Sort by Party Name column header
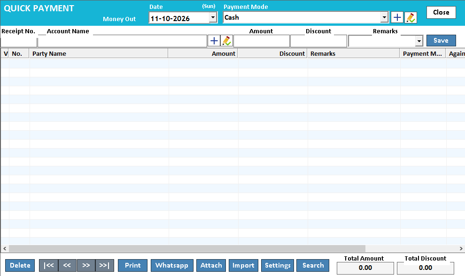The image size is (465, 276). 99,53
